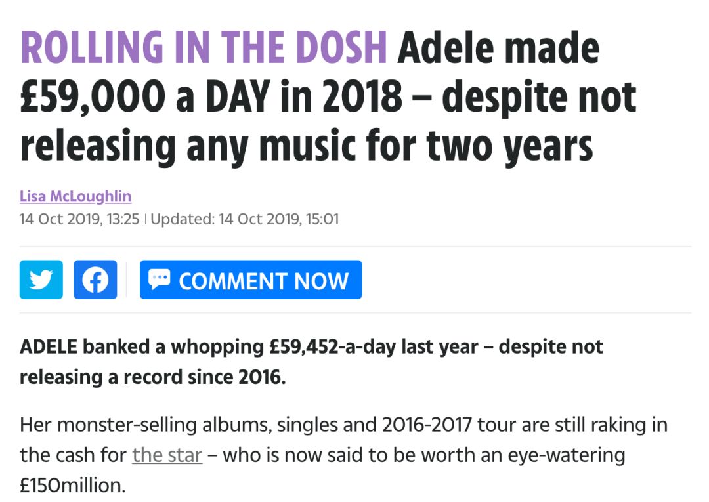
Task: Click the word "eye-watering" in the paragraph
Action: tap(567, 455)
